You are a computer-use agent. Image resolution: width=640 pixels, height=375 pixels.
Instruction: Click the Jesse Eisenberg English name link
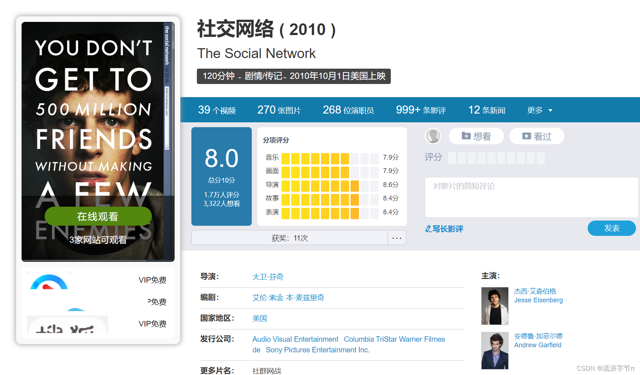tap(538, 300)
